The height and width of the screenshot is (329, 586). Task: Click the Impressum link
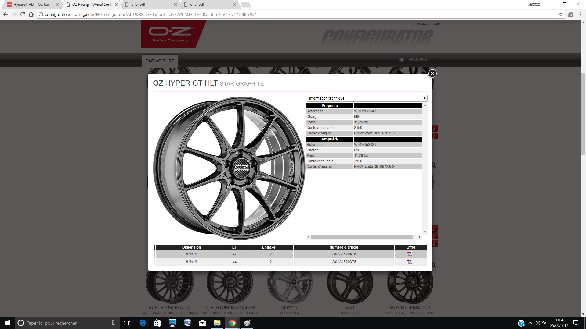point(421,24)
